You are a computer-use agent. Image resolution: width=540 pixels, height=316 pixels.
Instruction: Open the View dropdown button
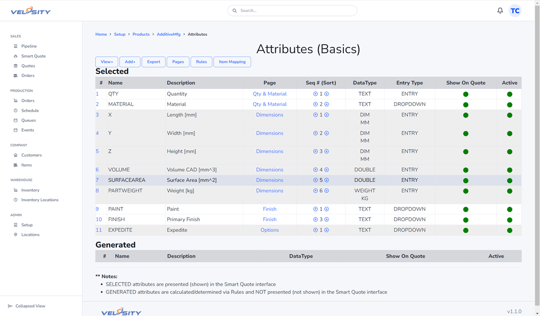point(107,62)
